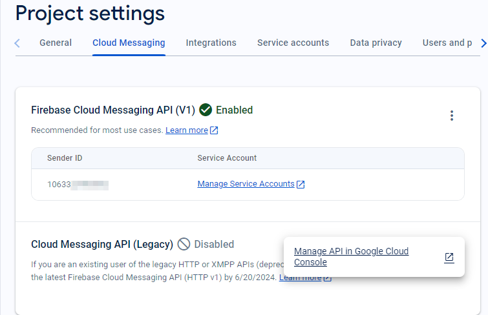The width and height of the screenshot is (488, 315).
Task: Click the grey Disabled status label
Action: point(214,245)
